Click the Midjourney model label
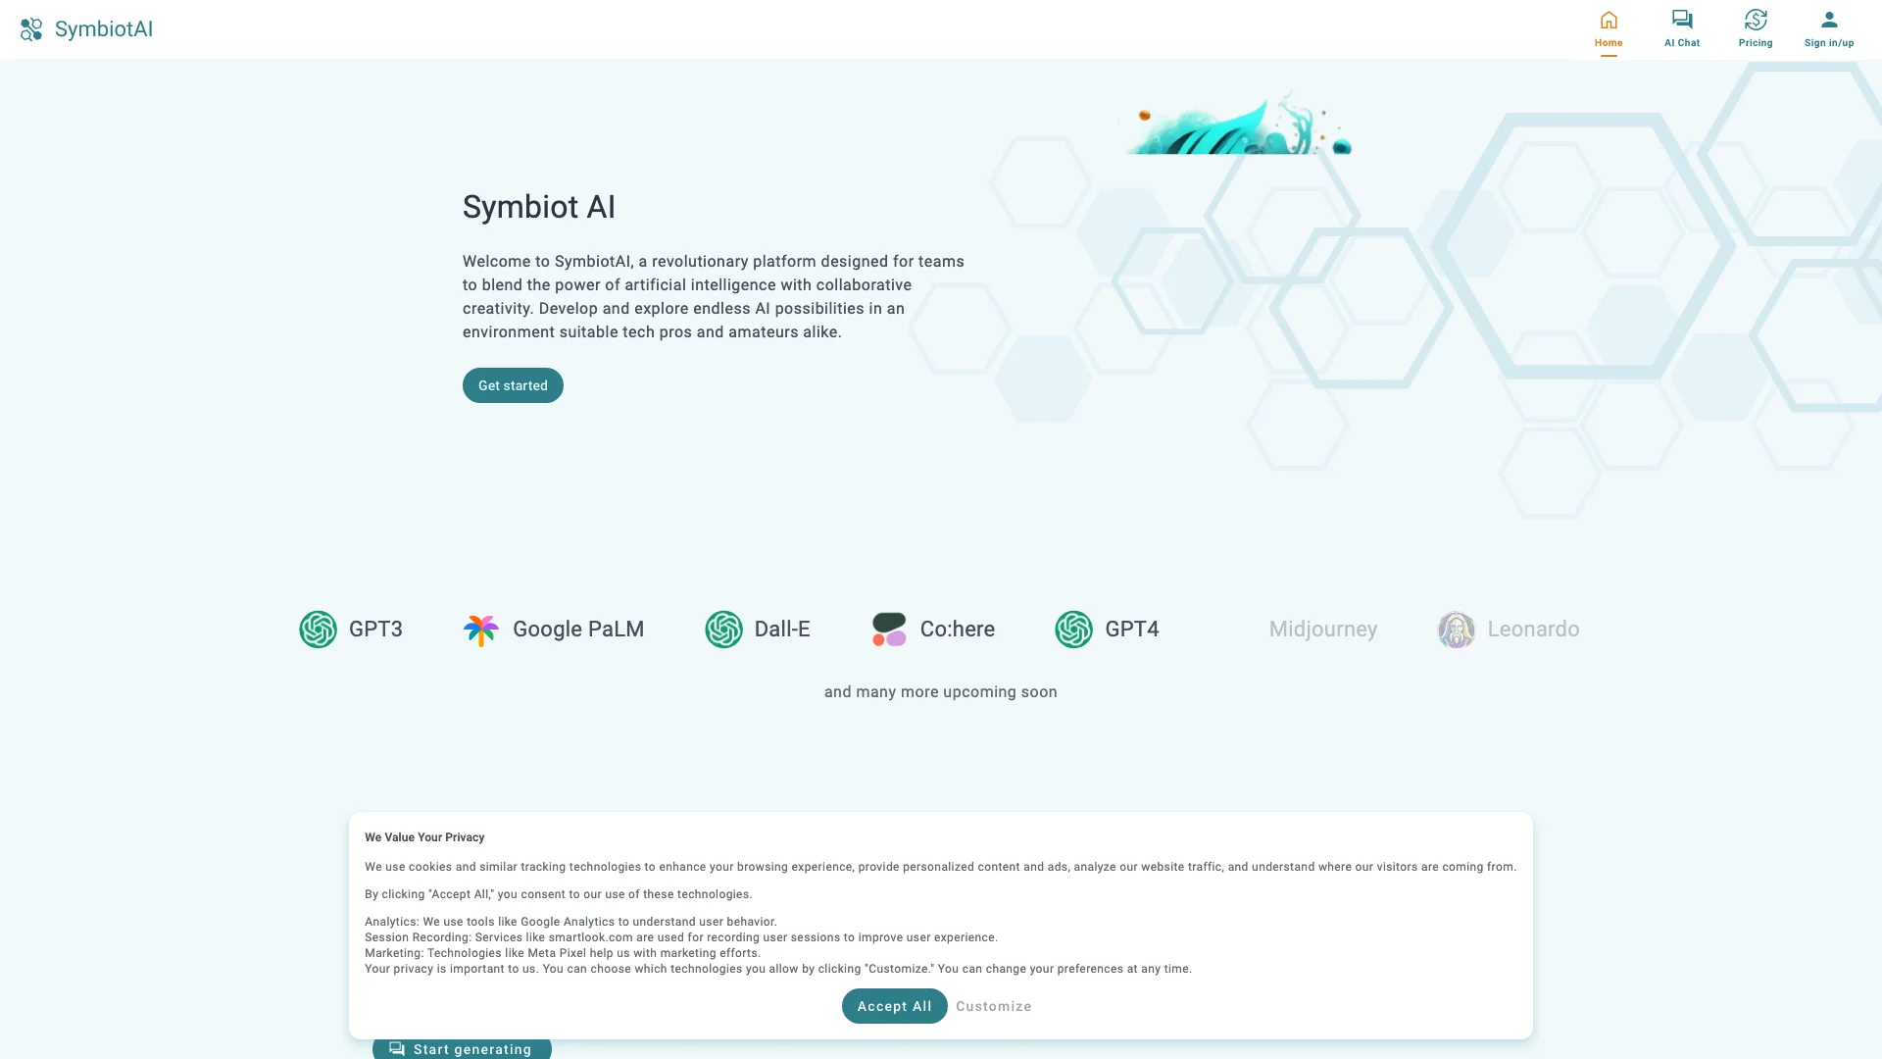1882x1059 pixels. click(1323, 630)
